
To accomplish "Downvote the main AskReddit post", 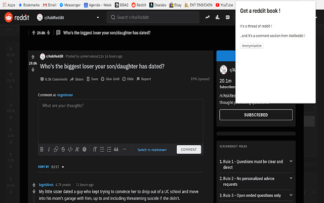I will click(x=33, y=70).
